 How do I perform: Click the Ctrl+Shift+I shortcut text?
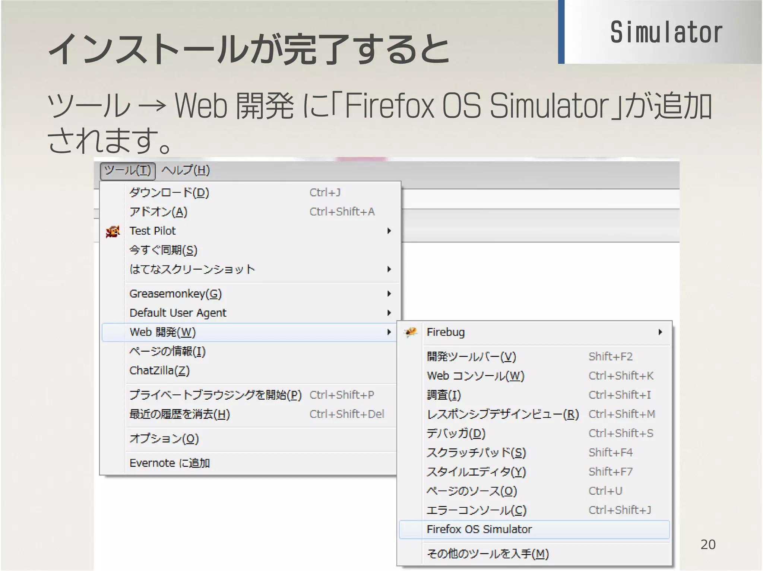620,395
